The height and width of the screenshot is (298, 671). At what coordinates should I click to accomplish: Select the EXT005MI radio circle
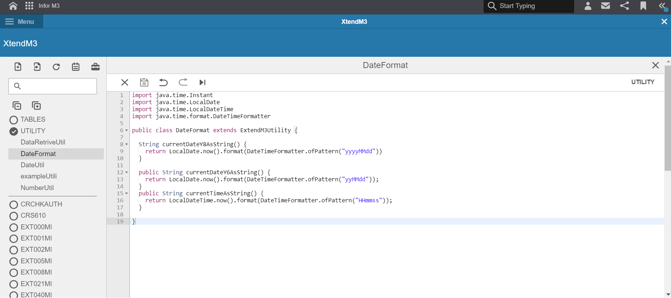pos(14,262)
